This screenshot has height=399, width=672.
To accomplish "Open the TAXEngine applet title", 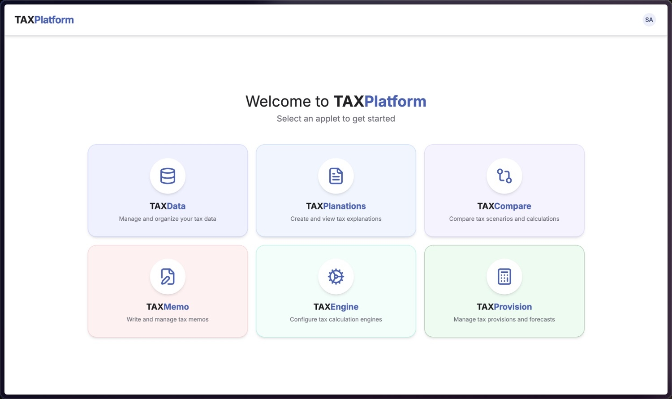I will 336,307.
